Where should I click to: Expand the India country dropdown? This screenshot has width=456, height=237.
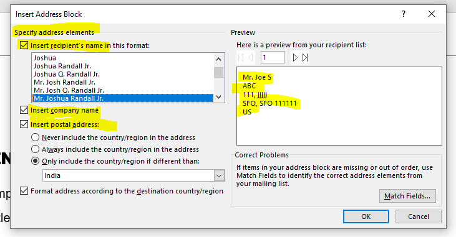click(x=220, y=176)
